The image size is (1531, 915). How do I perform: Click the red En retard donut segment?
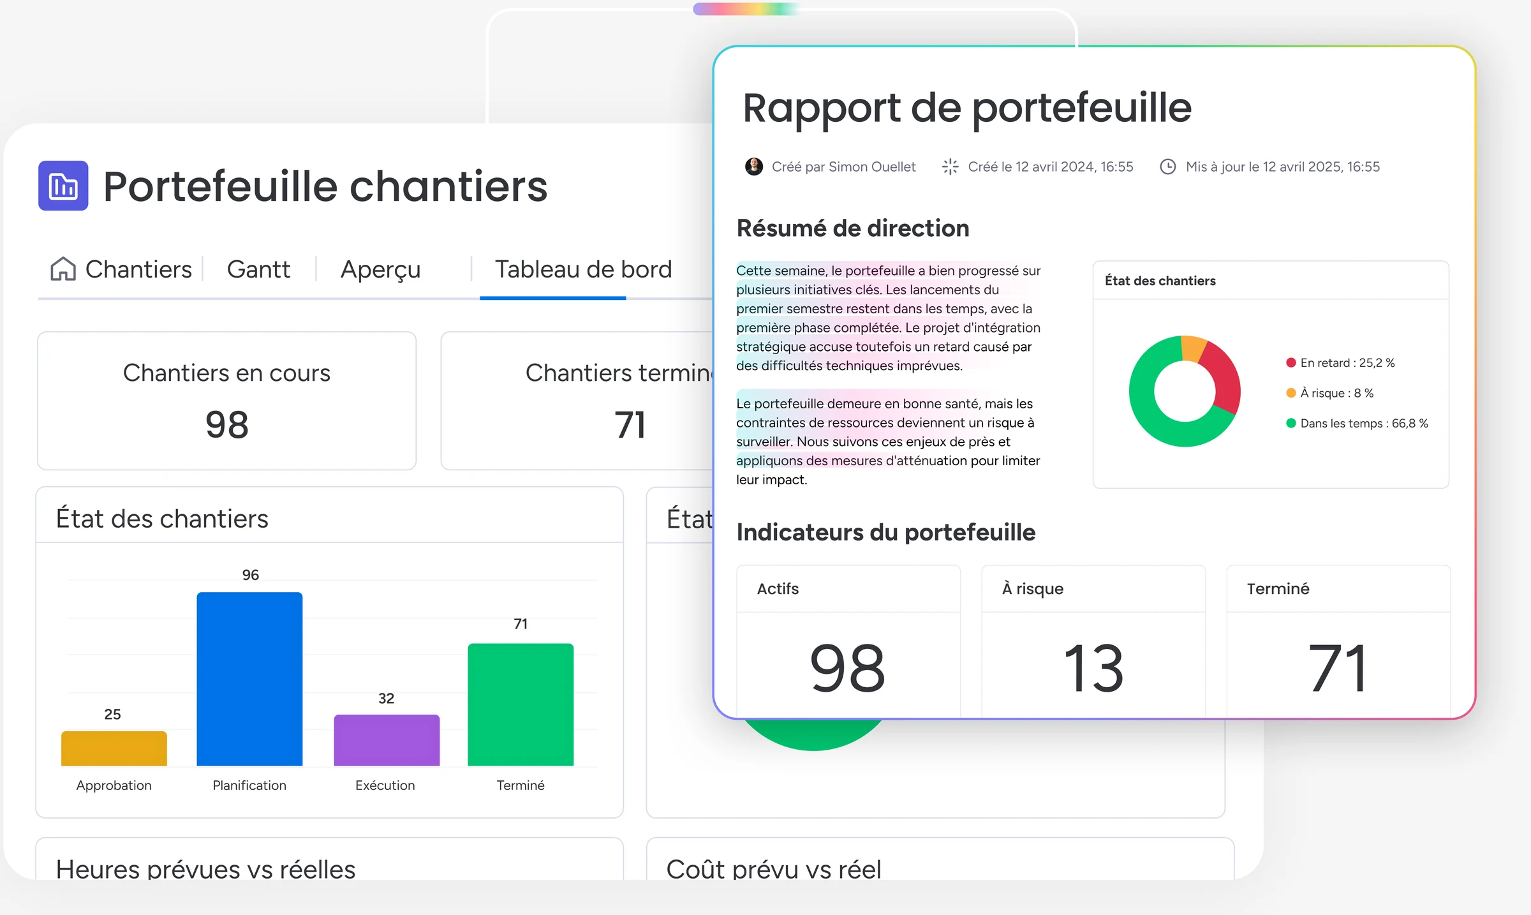click(1224, 378)
